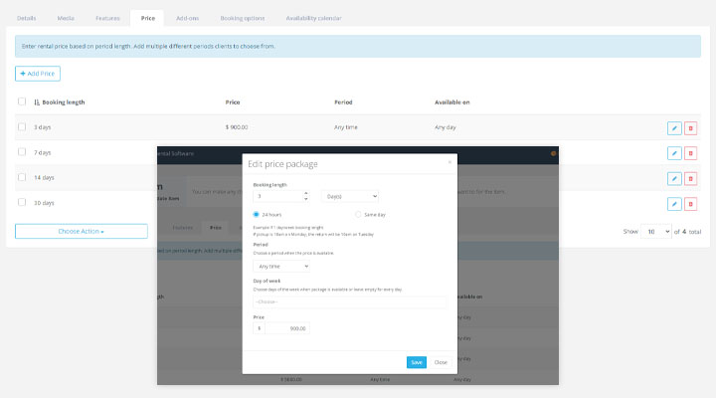Image resolution: width=716 pixels, height=398 pixels.
Task: Click the Period column header
Action: coord(343,102)
